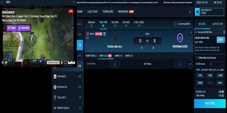The height and width of the screenshot is (113, 227).
Task: Click the locked odds for MOONWALKERS
Action: (x=180, y=64)
